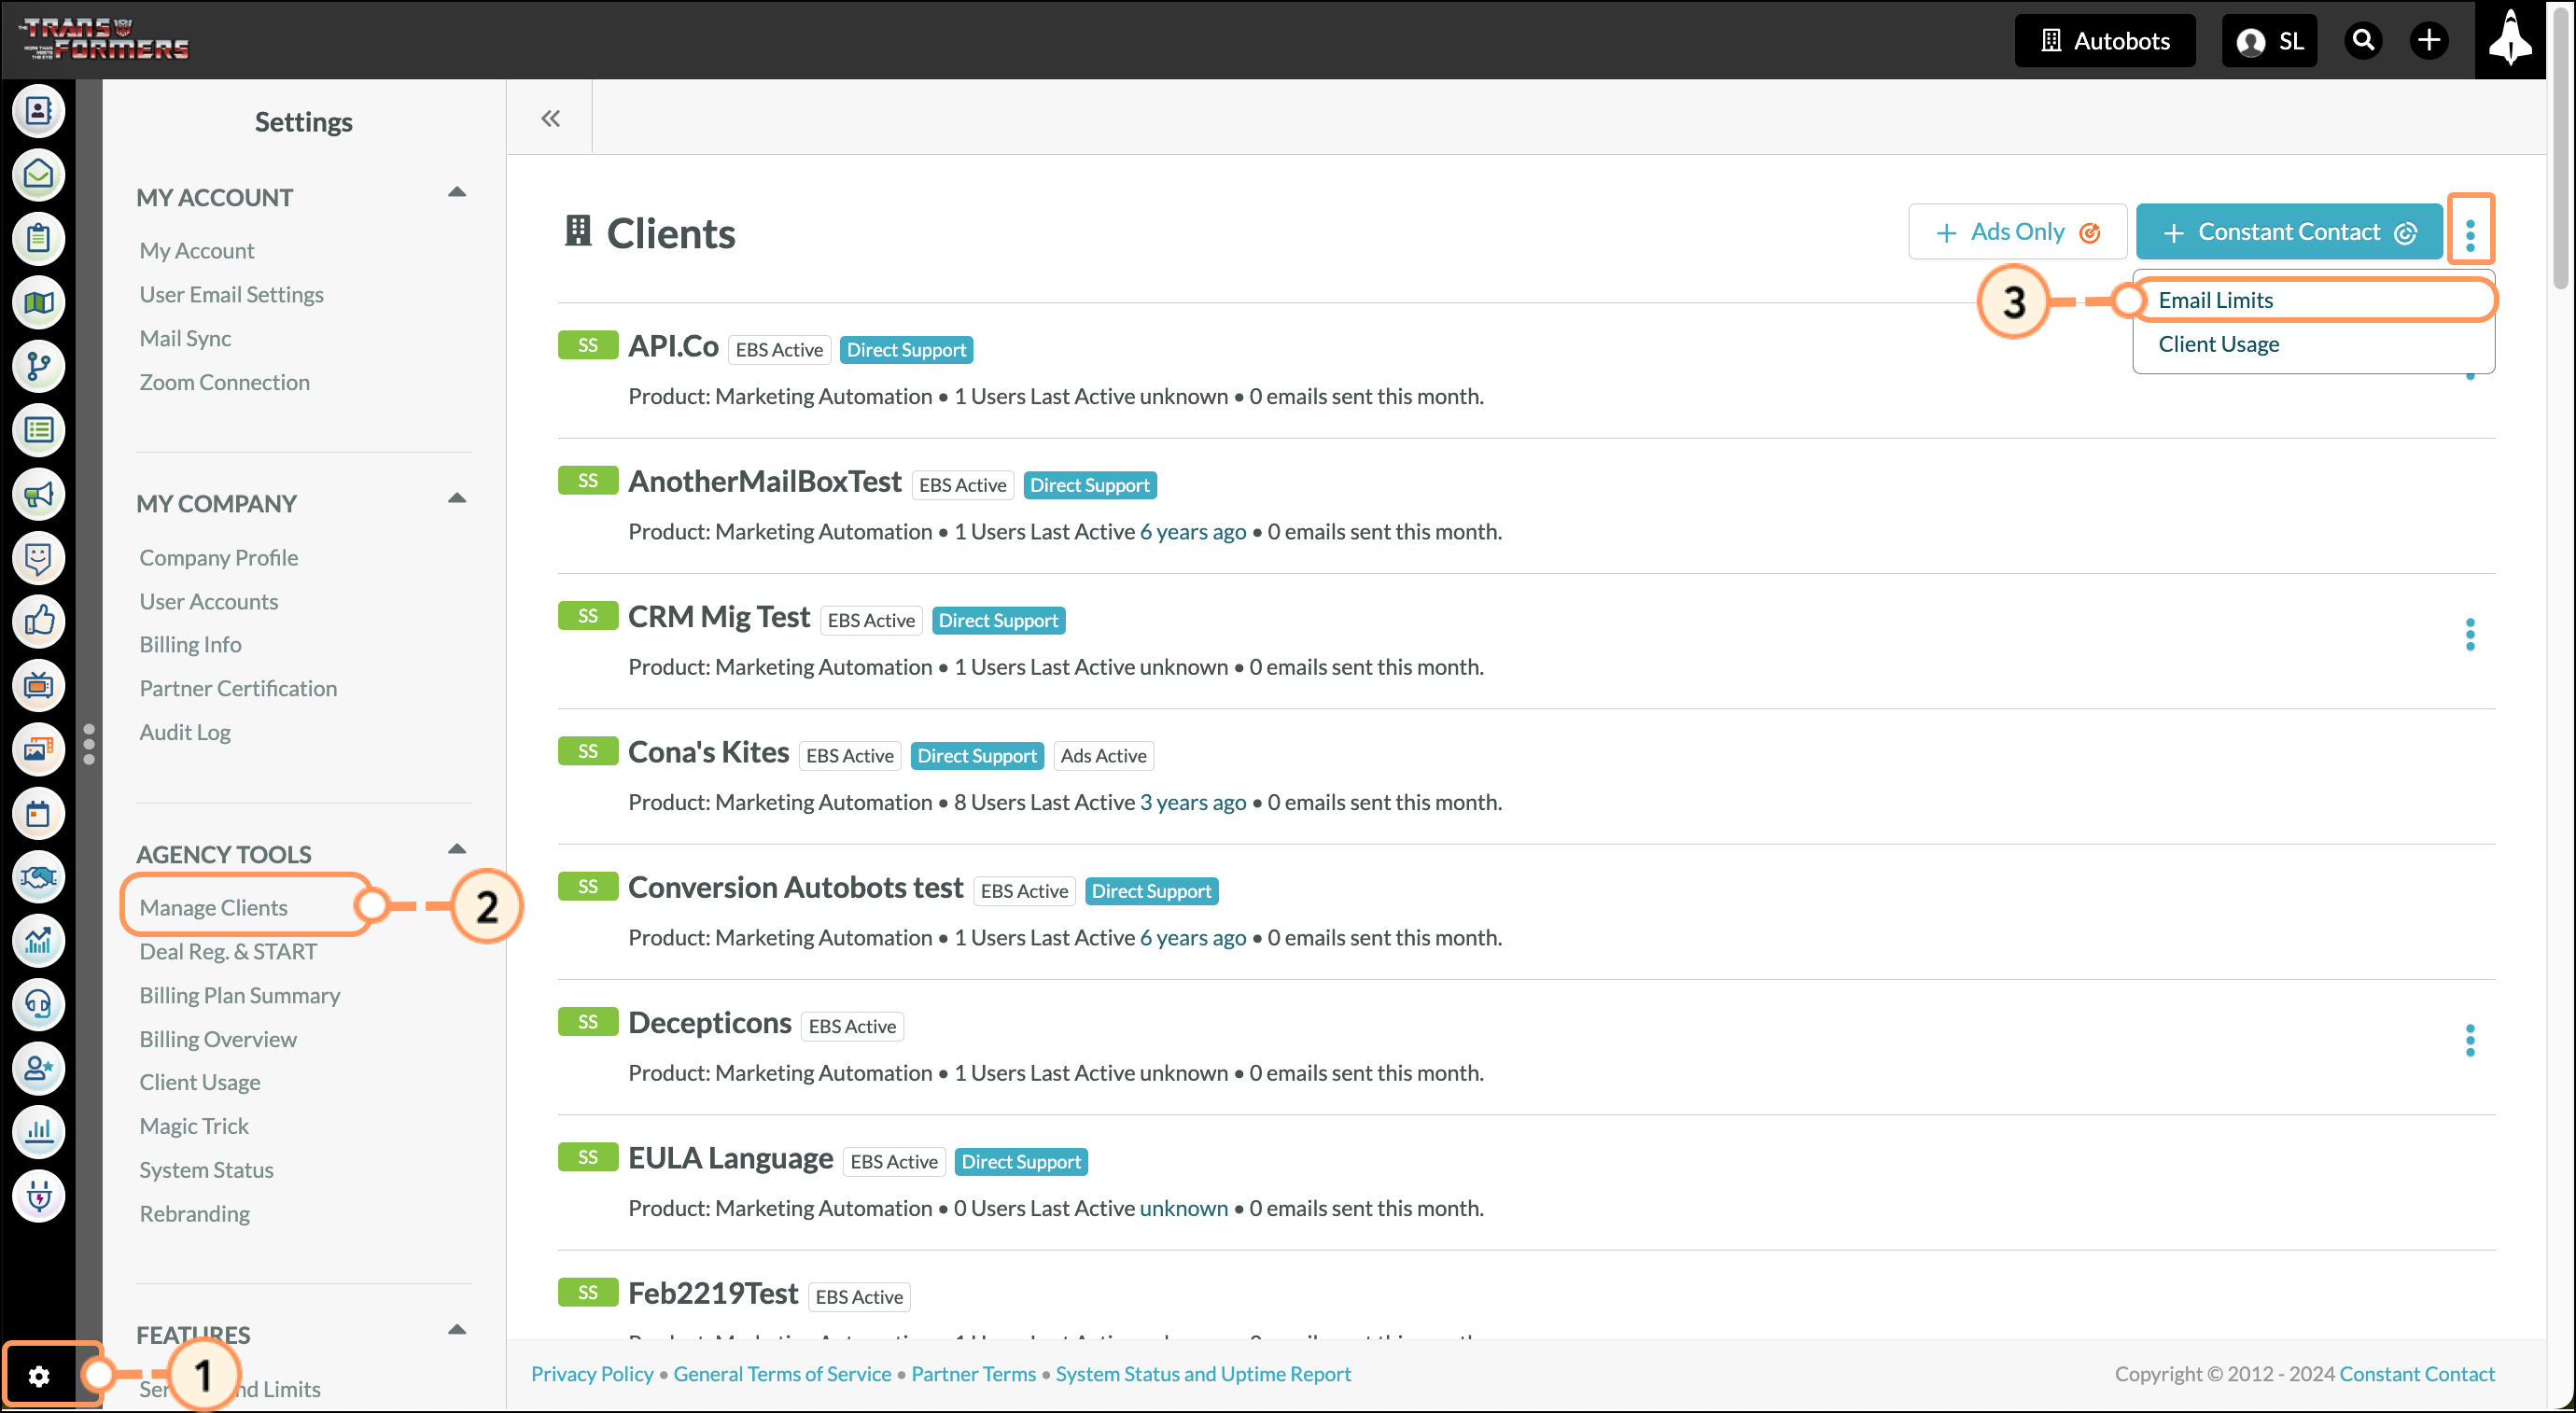
Task: Click the plus create icon in header
Action: tap(2429, 40)
